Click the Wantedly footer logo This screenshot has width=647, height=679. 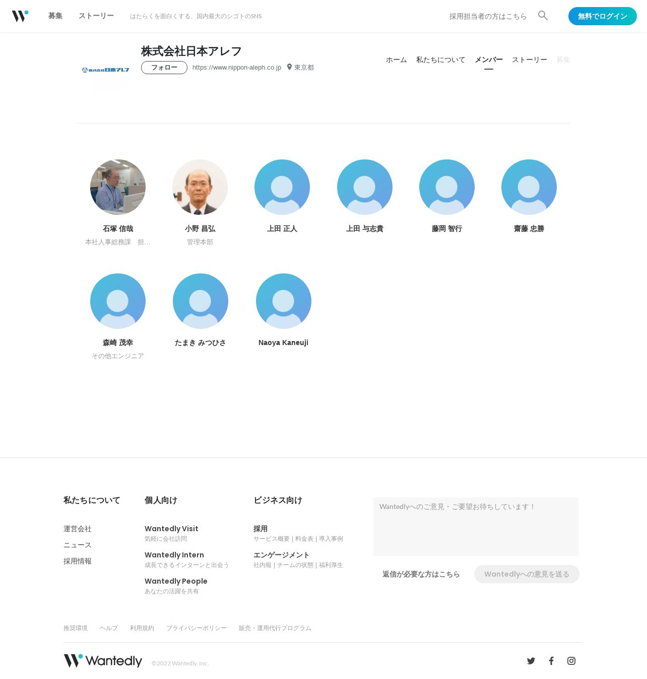click(x=103, y=661)
